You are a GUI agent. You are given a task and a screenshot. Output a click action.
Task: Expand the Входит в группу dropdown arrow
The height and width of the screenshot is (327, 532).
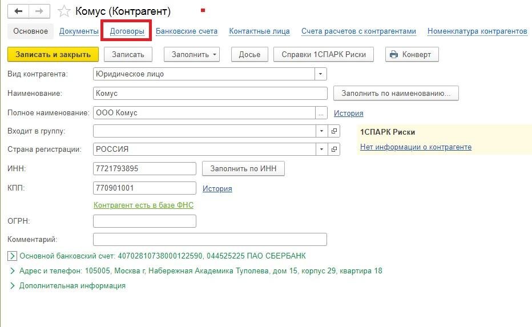pyautogui.click(x=321, y=131)
